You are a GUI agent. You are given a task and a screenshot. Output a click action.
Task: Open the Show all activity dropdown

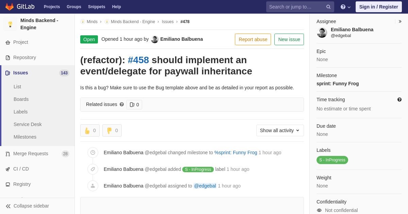(280, 130)
